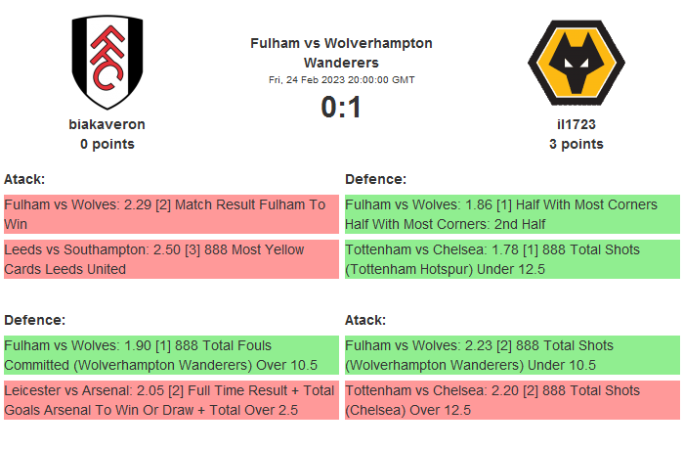The height and width of the screenshot is (450, 684).
Task: Click biakaveron's 0 points label
Action: coord(107,144)
